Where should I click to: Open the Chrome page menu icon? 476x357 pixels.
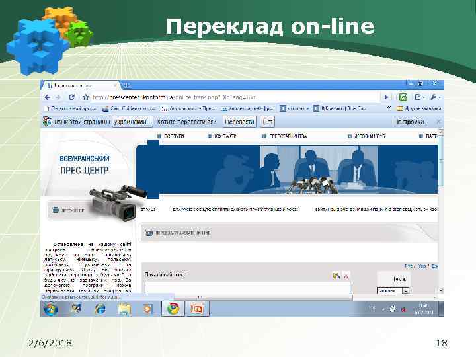pyautogui.click(x=419, y=97)
